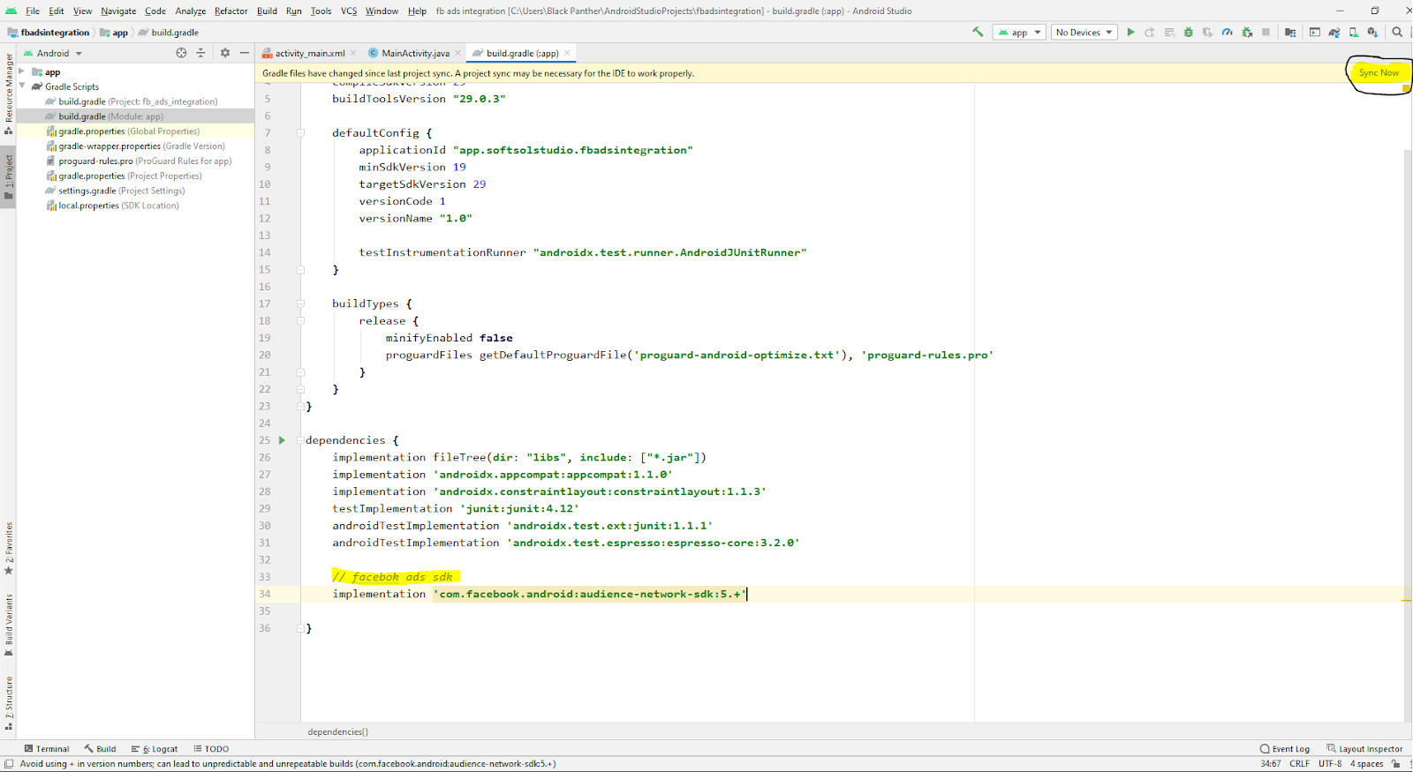The width and height of the screenshot is (1413, 772).
Task: Run the app with the green play icon
Action: coord(1130,32)
